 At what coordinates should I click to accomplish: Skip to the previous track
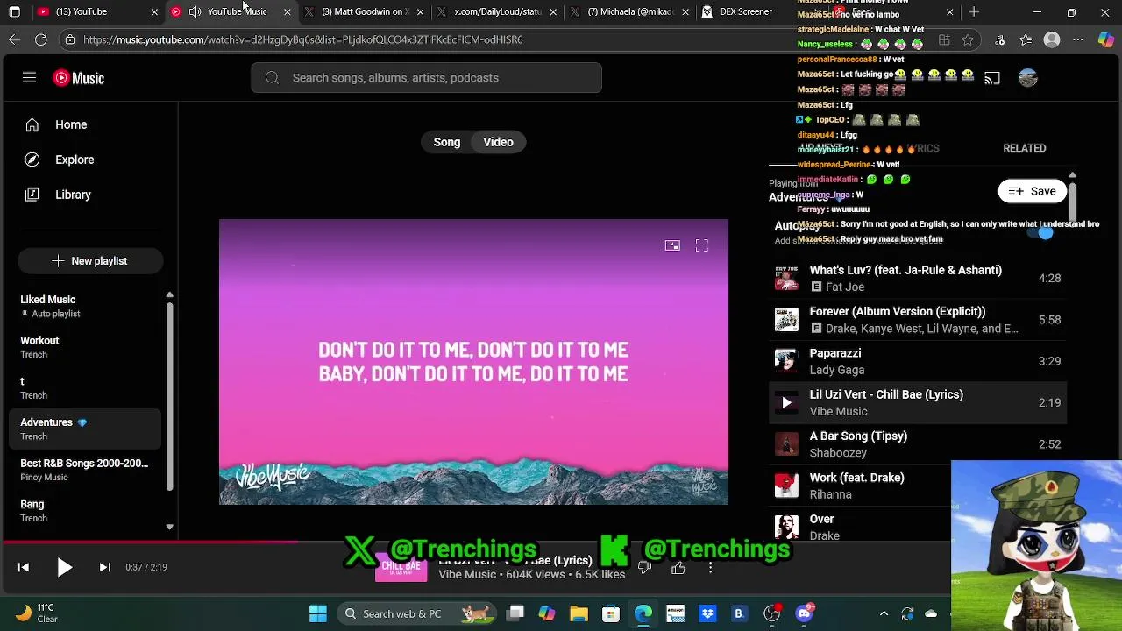click(x=24, y=567)
